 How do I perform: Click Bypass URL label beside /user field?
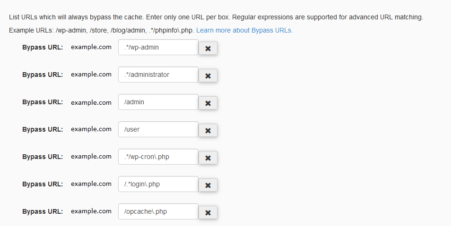click(43, 129)
